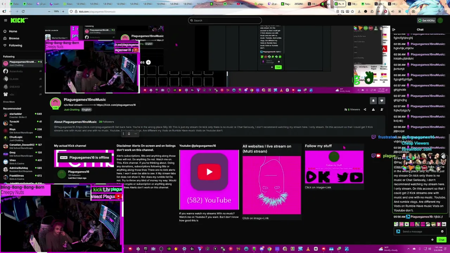Click the English language tag
Screen dimensions: 450x253
click(86, 110)
